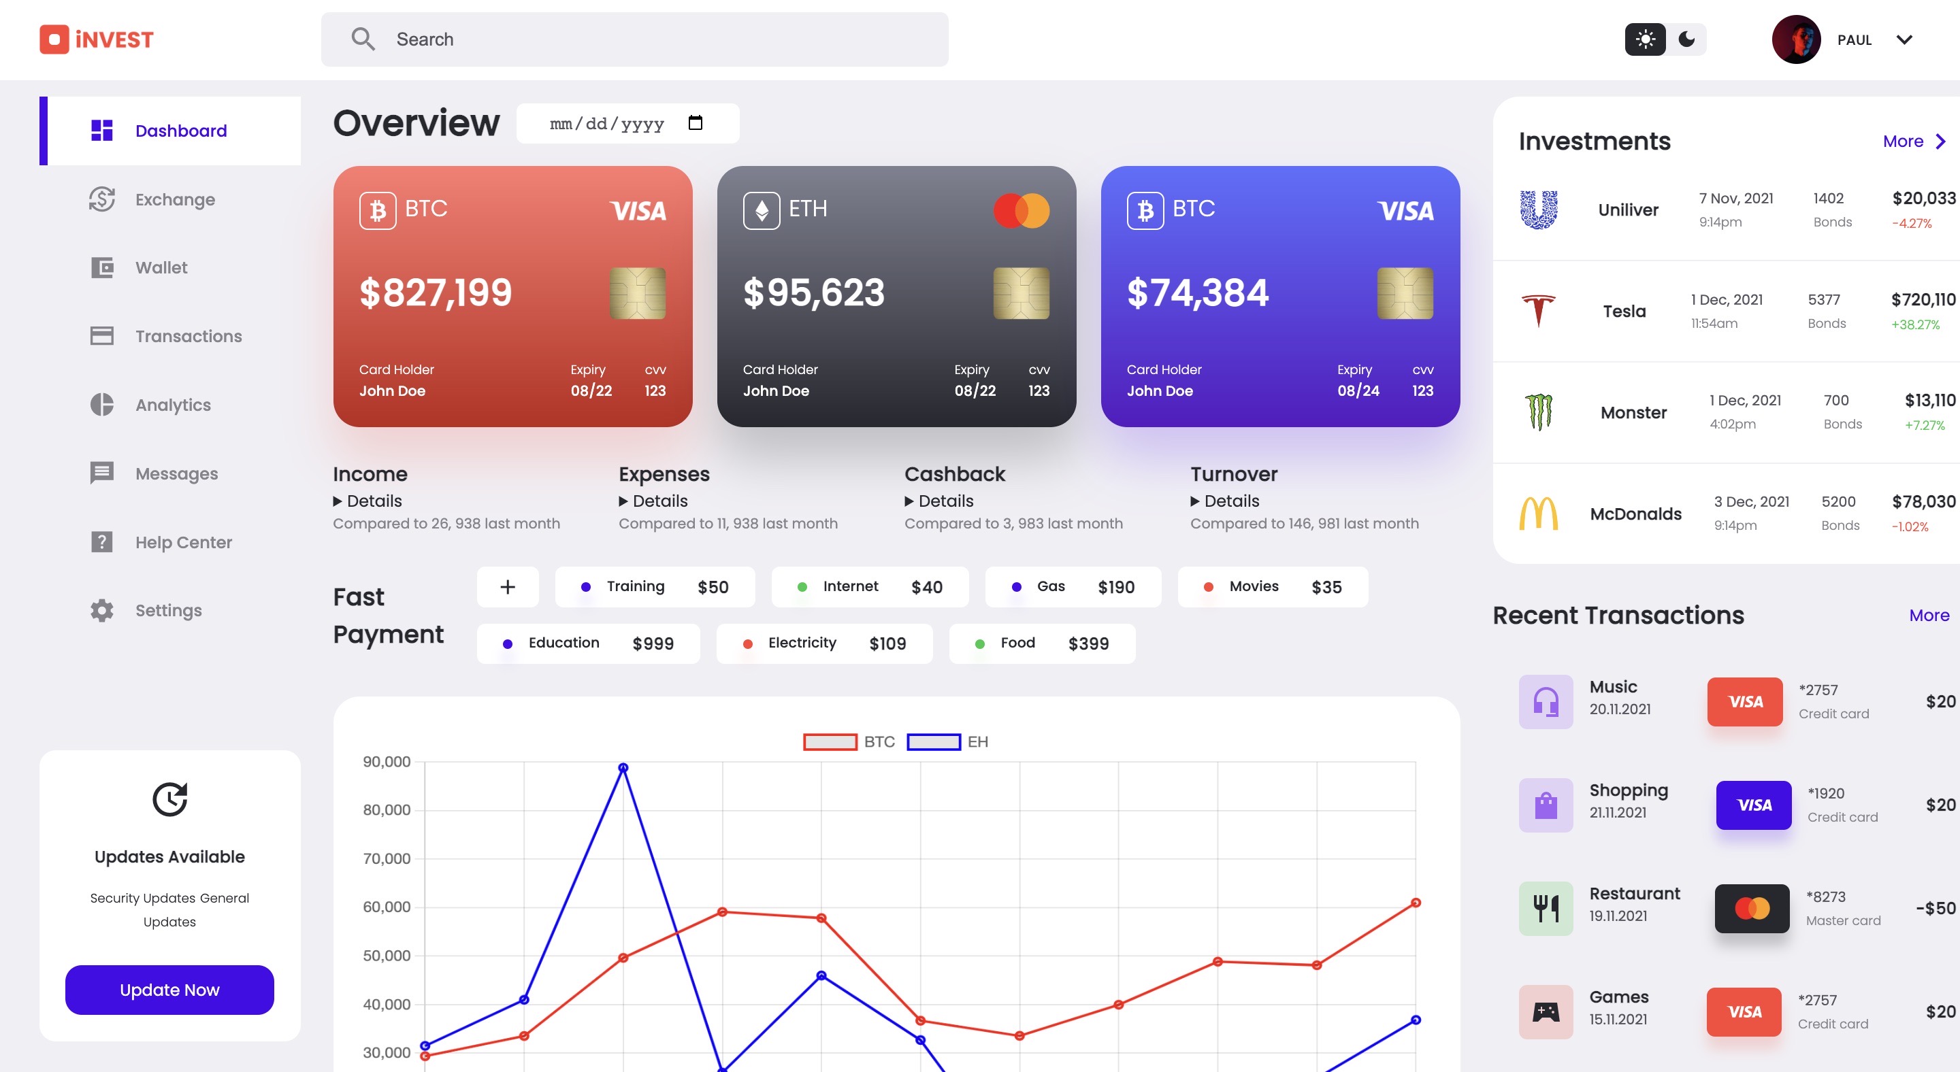Click the Settings gear icon
1960x1072 pixels.
[x=101, y=611]
